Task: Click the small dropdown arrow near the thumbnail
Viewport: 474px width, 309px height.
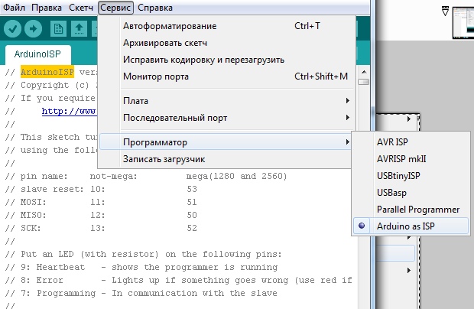Action: point(445,11)
